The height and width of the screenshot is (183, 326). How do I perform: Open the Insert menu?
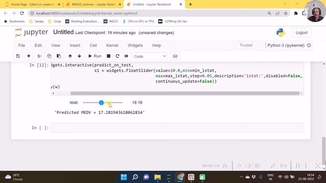75,45
